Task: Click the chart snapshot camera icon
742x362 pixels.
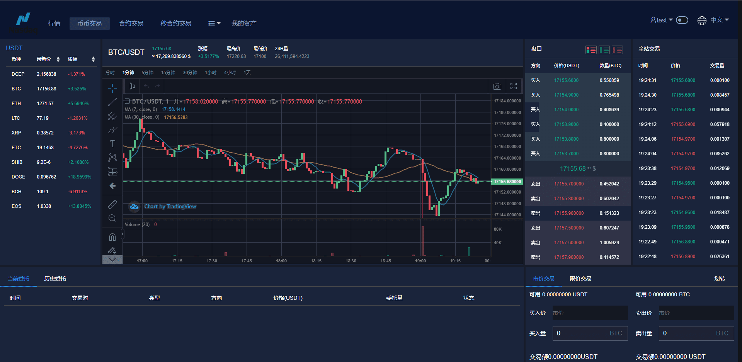Action: pyautogui.click(x=497, y=87)
